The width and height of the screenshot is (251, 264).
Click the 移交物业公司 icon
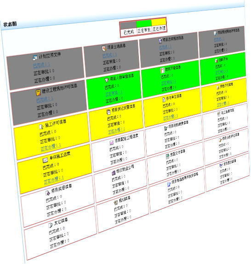tap(114, 173)
